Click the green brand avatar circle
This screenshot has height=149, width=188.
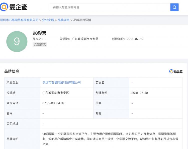pyautogui.click(x=17, y=41)
